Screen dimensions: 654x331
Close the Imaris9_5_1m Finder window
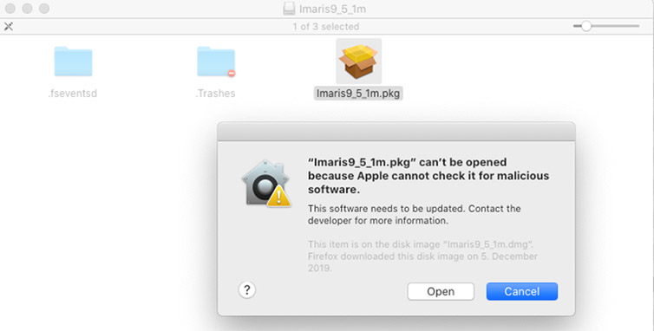[x=10, y=9]
